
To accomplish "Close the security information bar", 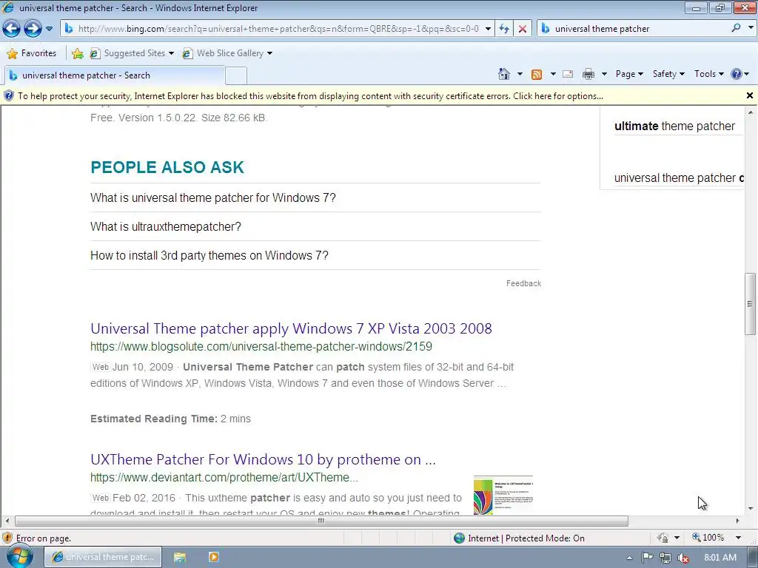I will click(x=750, y=95).
